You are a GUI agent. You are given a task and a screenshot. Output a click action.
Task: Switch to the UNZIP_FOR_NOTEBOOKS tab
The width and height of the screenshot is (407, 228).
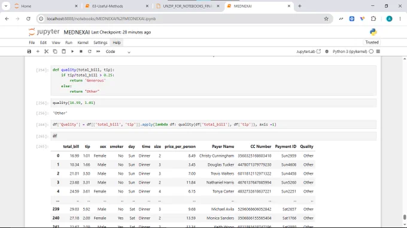pos(187,6)
